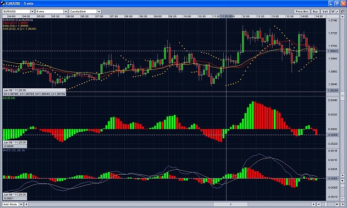Click the SMA (20) indicator legend
347x208 pixels.
coord(16,23)
